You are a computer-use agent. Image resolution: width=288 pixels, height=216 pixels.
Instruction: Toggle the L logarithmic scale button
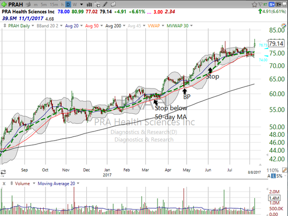click(x=274, y=176)
